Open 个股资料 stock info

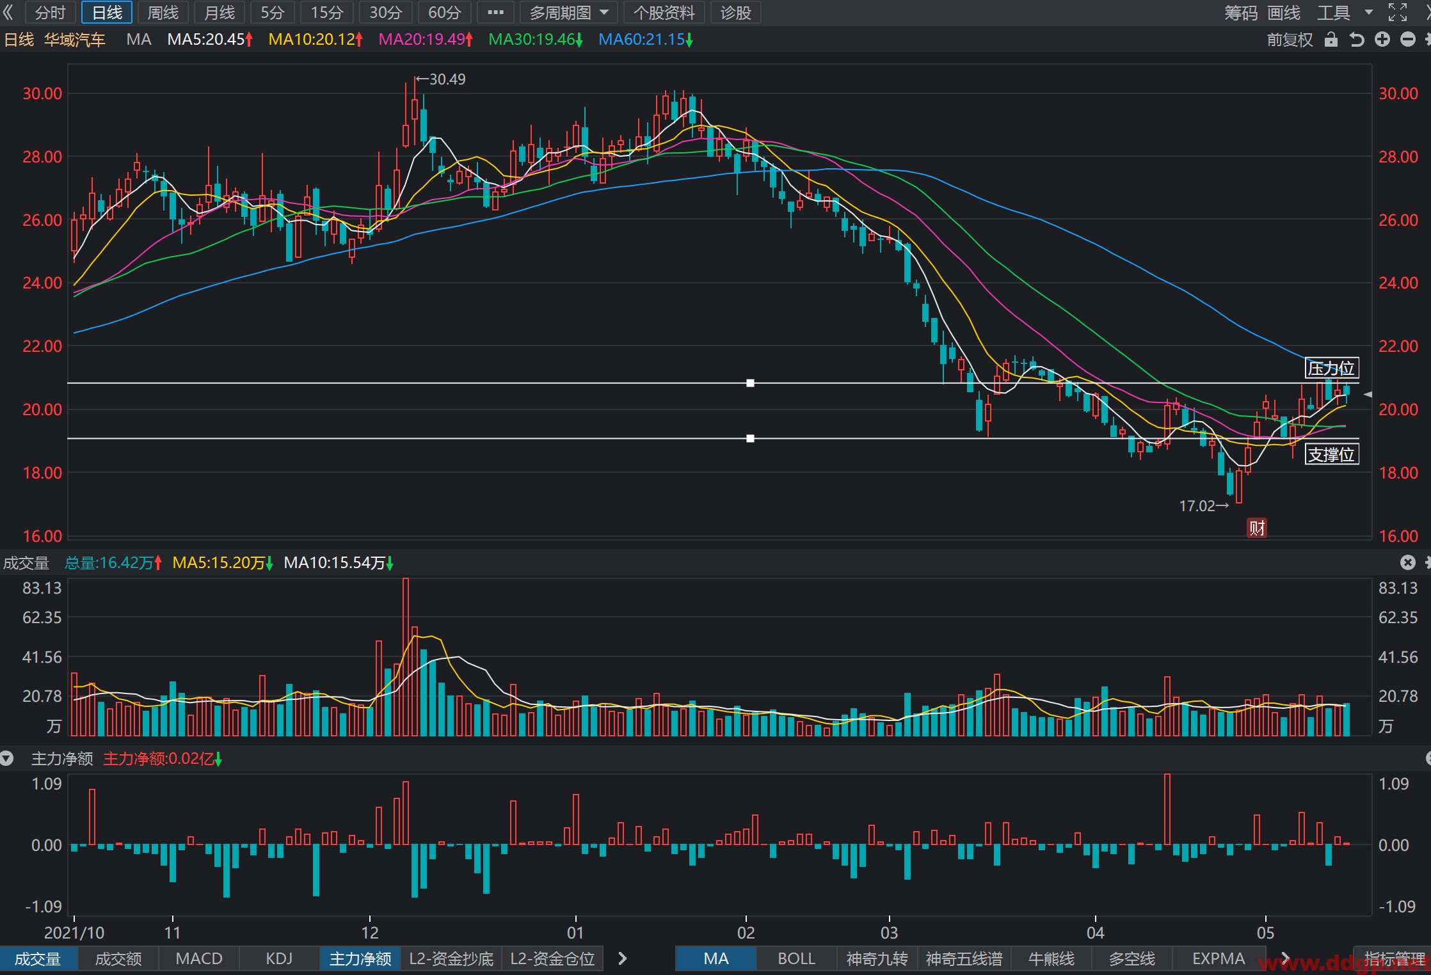(664, 12)
